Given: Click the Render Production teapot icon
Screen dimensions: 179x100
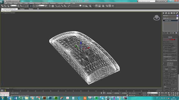Looking at the screenshot, I should [113, 6].
